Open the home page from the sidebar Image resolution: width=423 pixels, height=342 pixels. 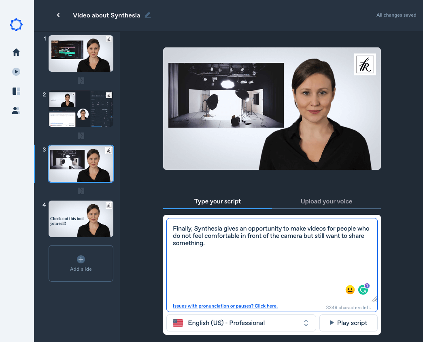coord(16,52)
